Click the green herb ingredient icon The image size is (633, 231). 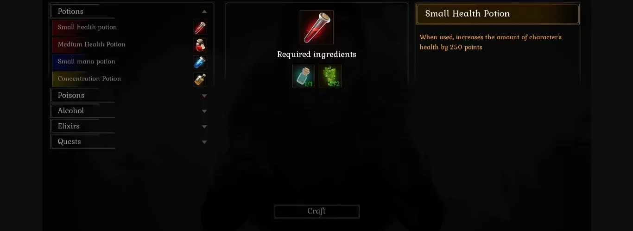[330, 76]
